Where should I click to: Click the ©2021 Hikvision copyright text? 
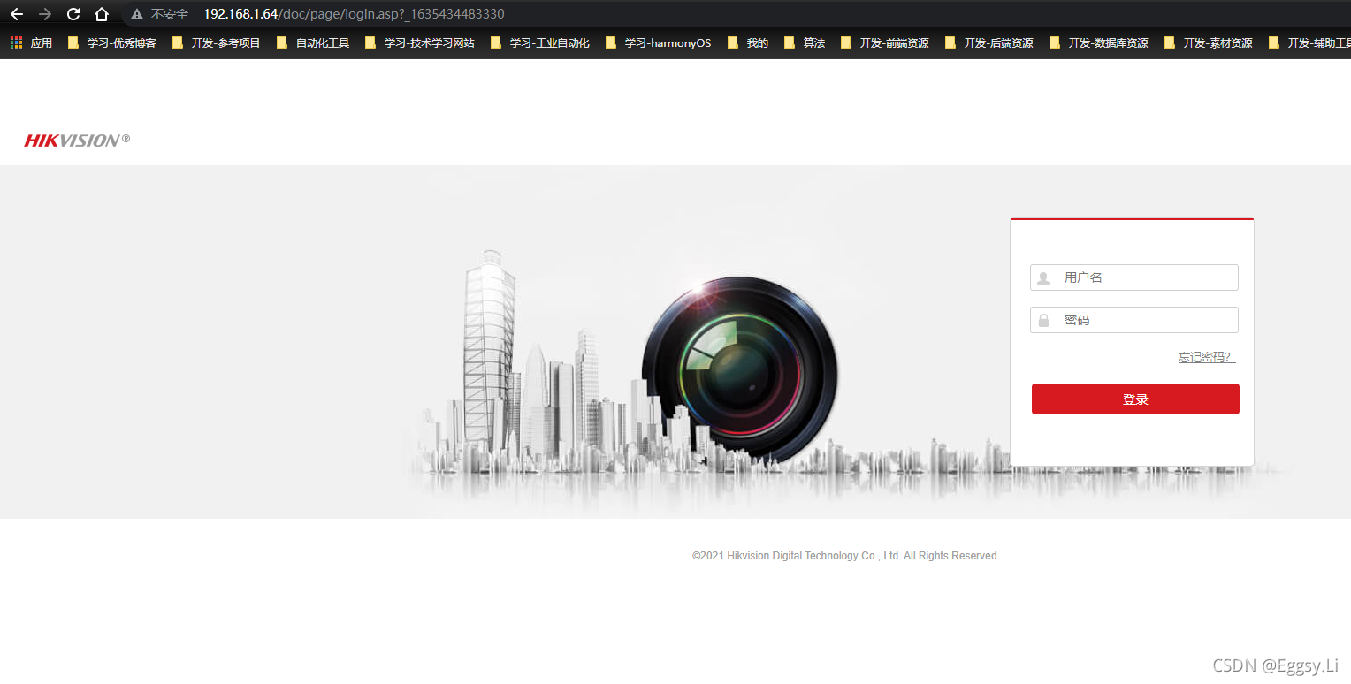click(x=845, y=556)
